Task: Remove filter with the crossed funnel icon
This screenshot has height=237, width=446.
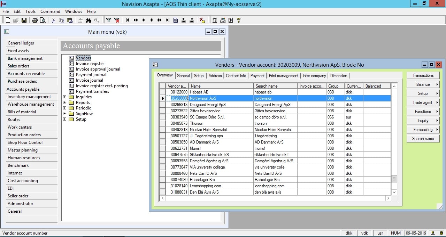Action: [117, 20]
